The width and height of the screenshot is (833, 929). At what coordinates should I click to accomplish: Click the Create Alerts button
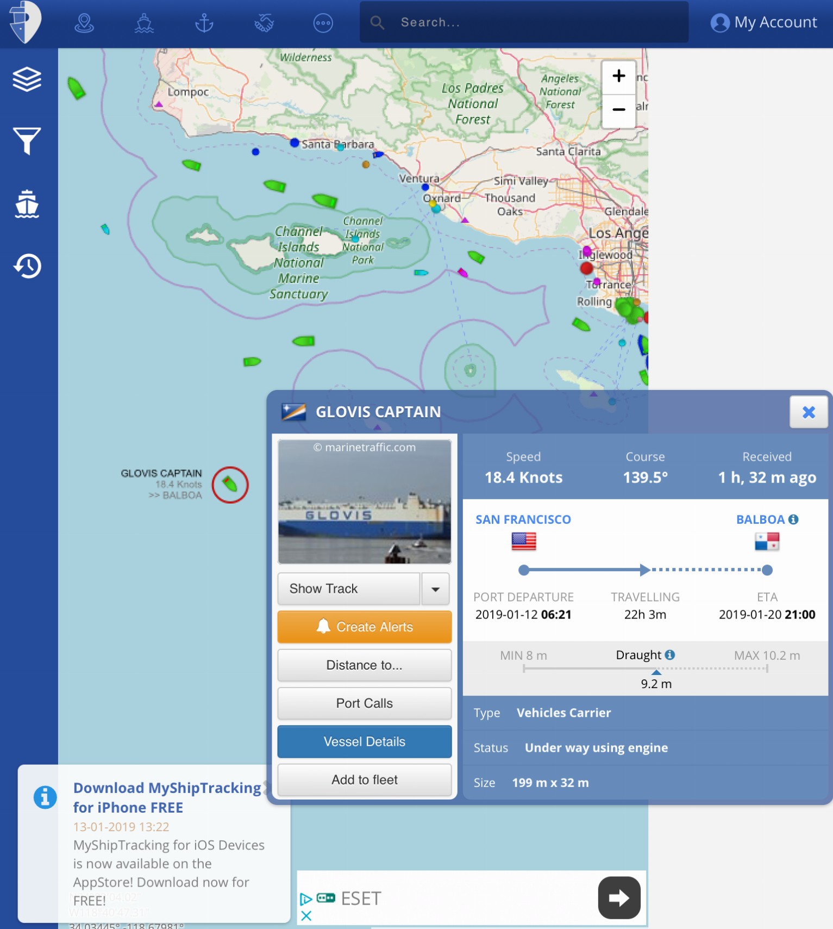[x=365, y=627]
